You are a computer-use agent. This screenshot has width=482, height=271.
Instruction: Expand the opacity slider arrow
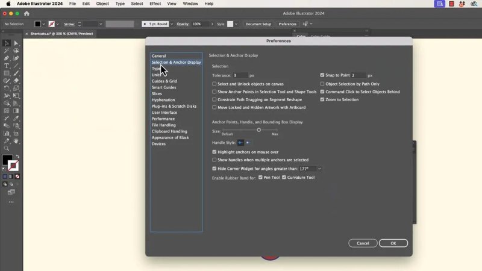[212, 24]
